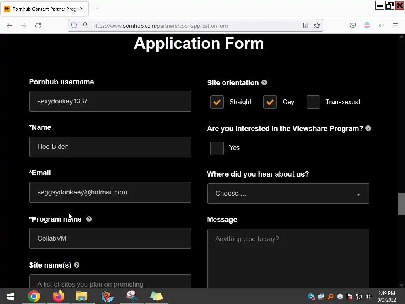Click the Pornhub username field
Image resolution: width=405 pixels, height=304 pixels.
tap(110, 101)
